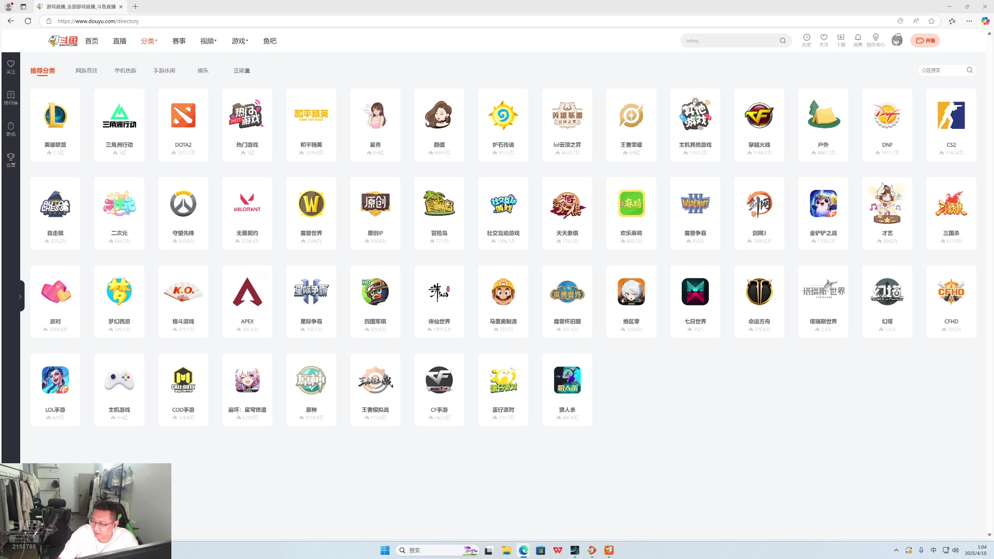Select the 推荐分类 tab

(42, 71)
